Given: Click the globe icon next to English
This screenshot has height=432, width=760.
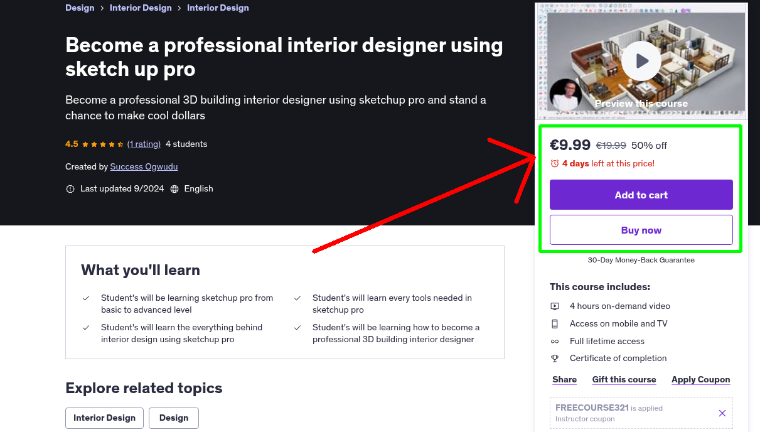Looking at the screenshot, I should coord(174,189).
